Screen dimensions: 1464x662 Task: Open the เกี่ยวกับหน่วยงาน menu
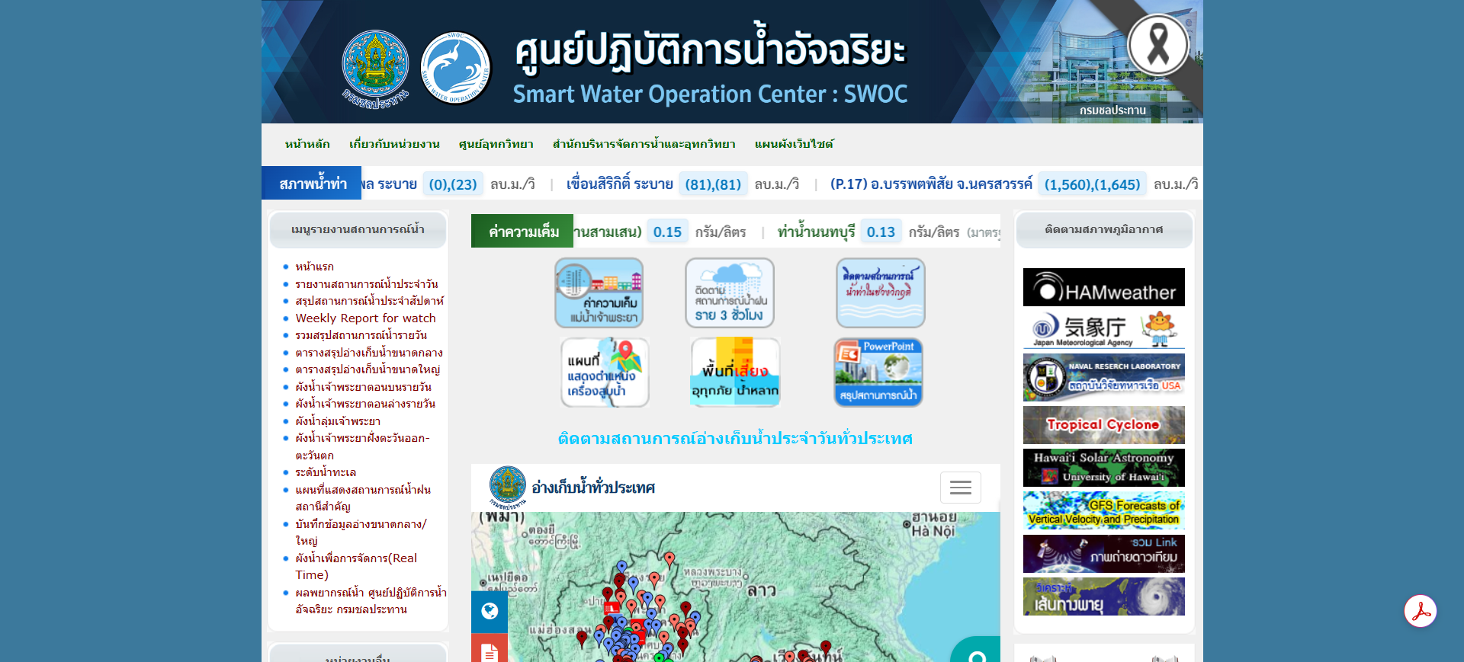click(394, 144)
